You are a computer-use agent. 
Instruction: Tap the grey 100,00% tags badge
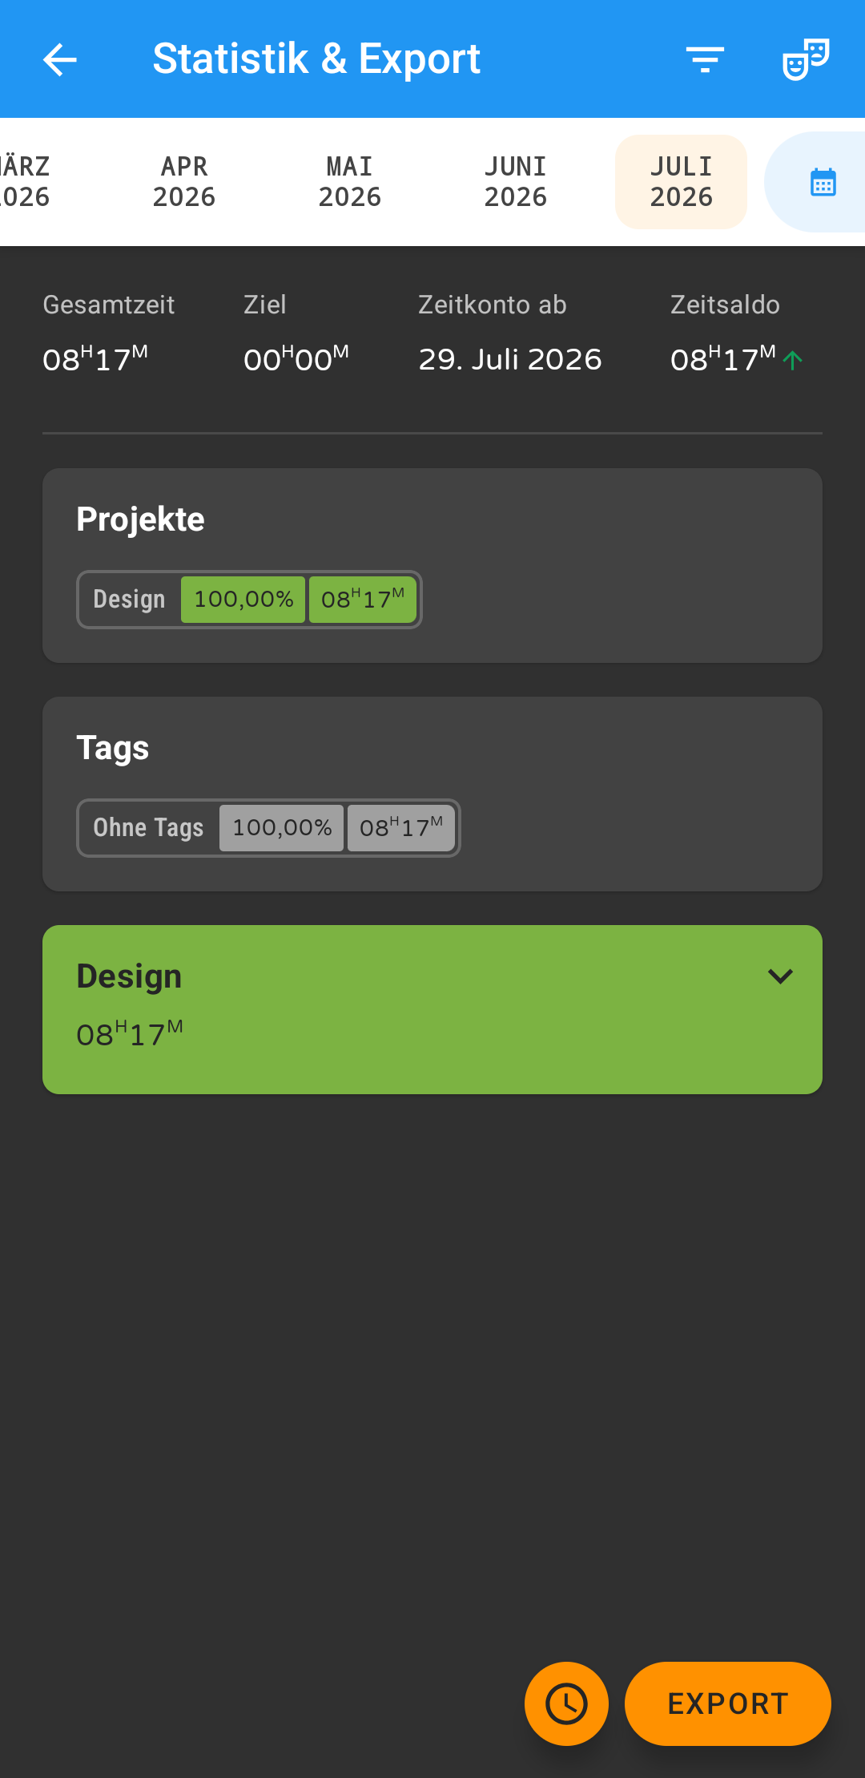(282, 828)
